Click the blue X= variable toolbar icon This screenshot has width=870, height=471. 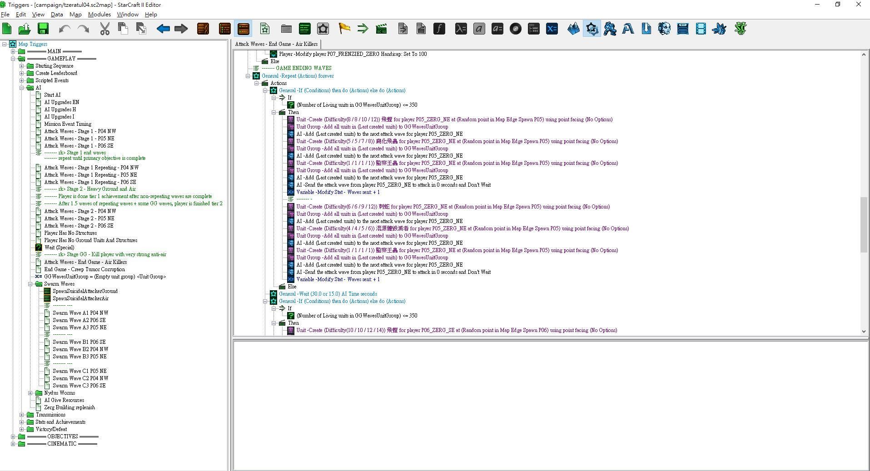(x=552, y=29)
